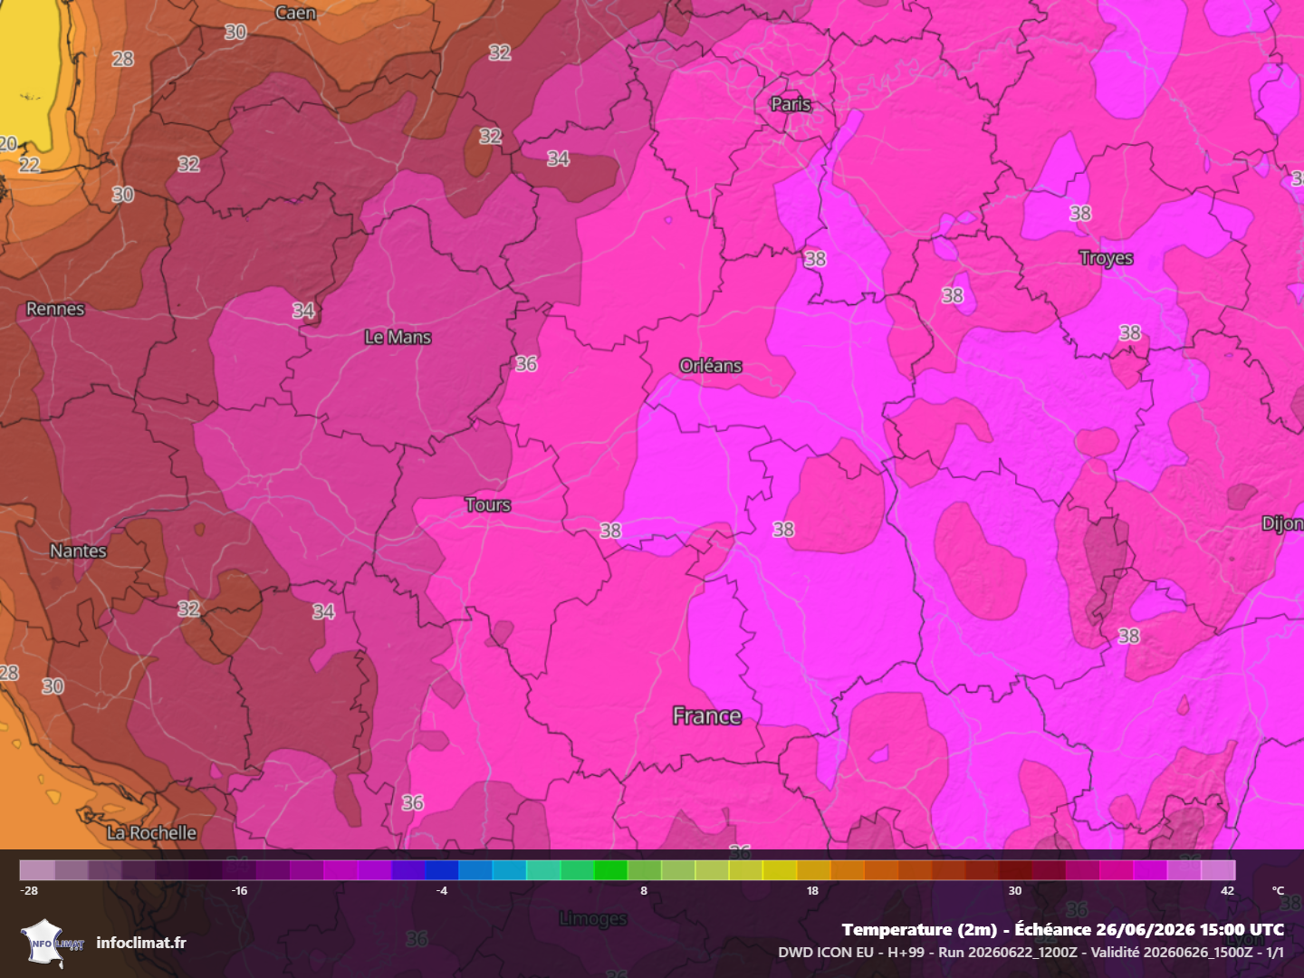1304x978 pixels.
Task: Open the infoclimat.fr link text
Action: (141, 943)
